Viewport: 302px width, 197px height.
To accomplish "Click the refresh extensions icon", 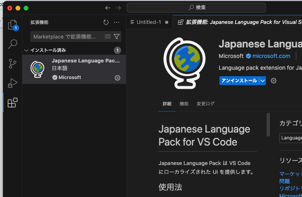I will [x=106, y=22].
